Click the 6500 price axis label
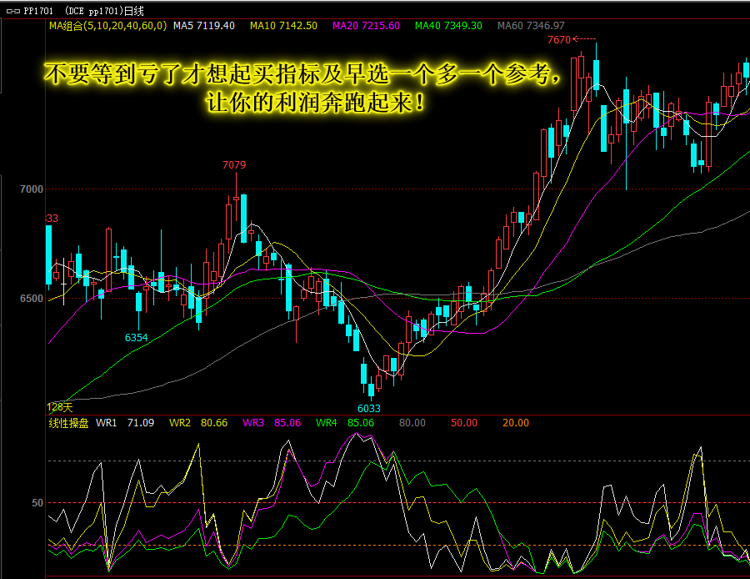 pyautogui.click(x=32, y=299)
